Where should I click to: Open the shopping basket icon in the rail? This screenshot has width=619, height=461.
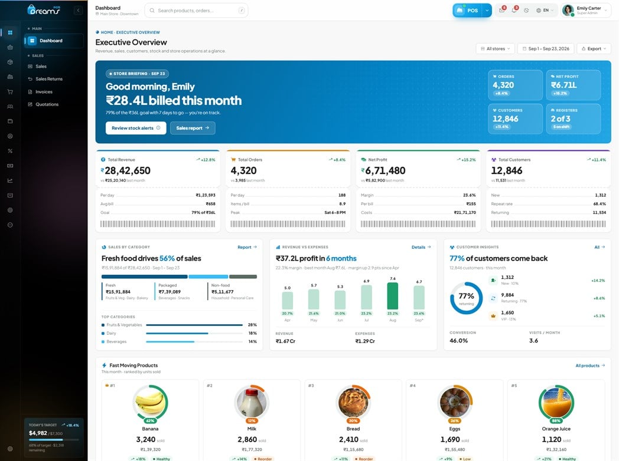[10, 47]
